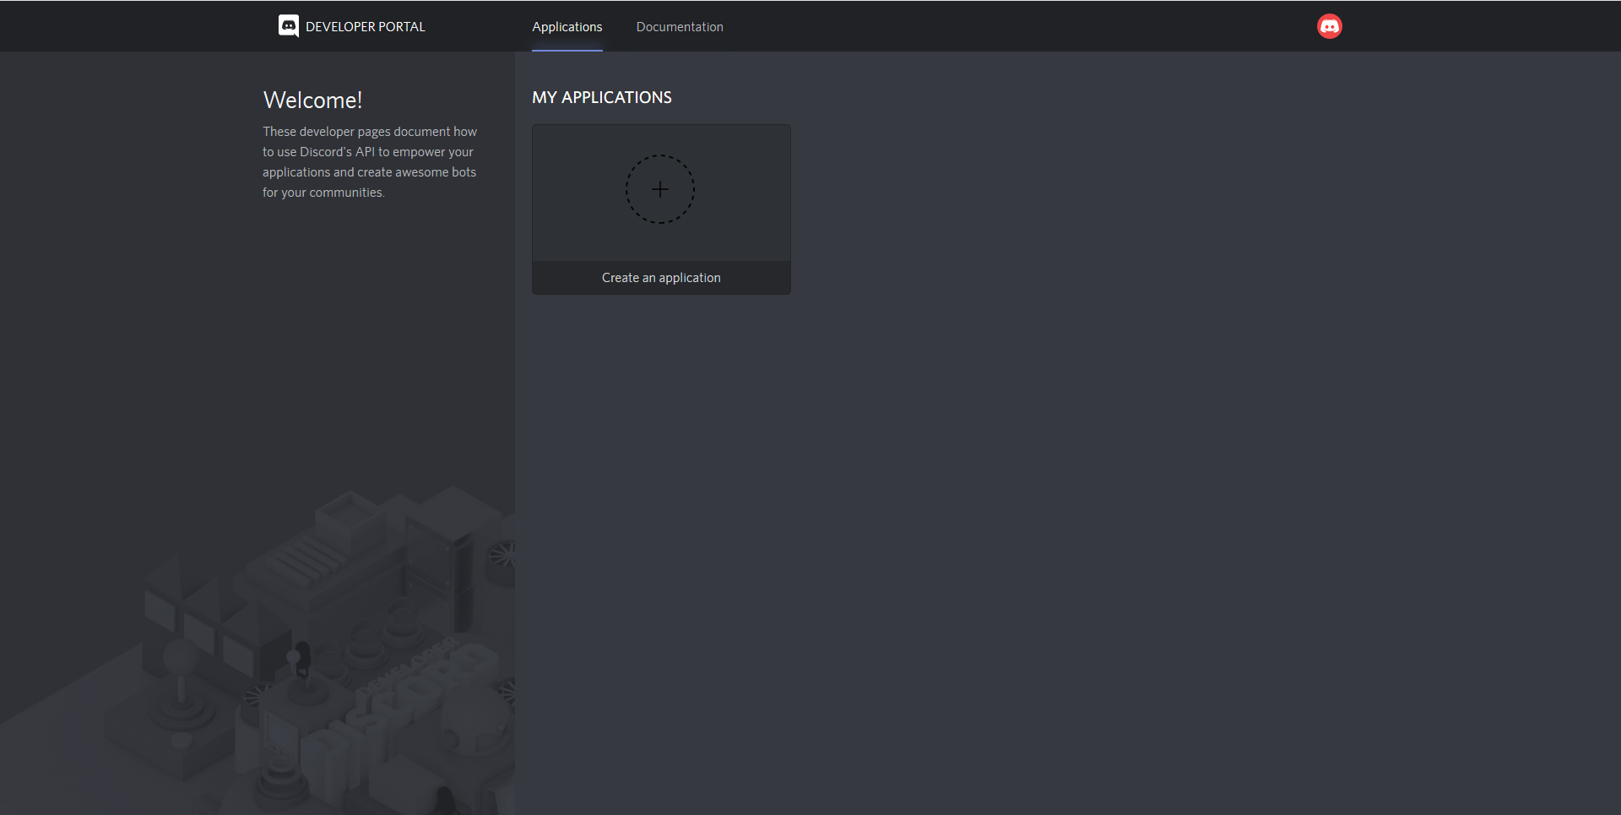Click the Create an application text label
1621x815 pixels.
661,277
